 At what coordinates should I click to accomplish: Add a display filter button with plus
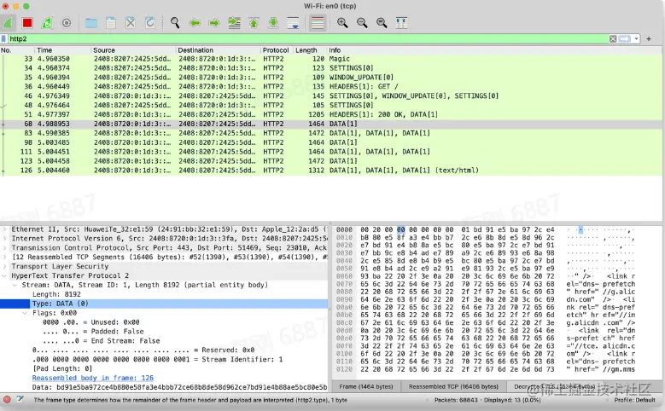[x=649, y=38]
